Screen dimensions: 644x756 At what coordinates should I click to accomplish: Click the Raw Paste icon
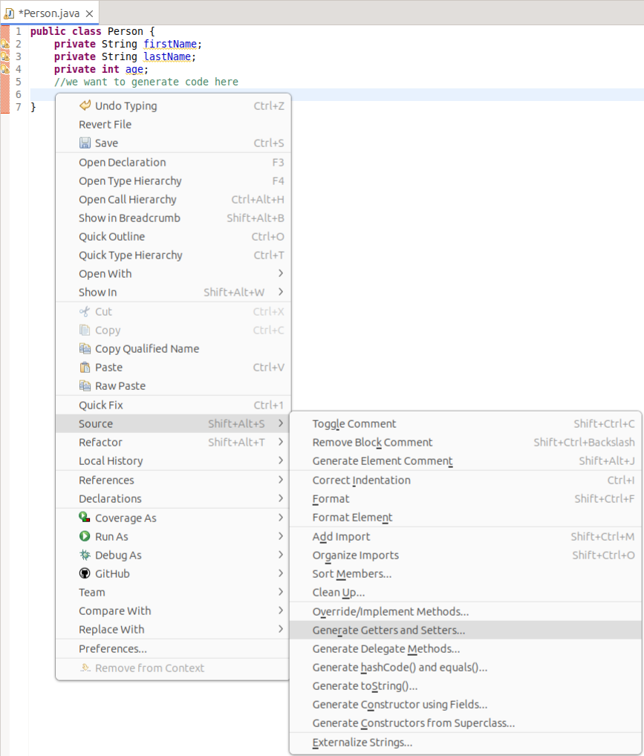[x=84, y=385]
